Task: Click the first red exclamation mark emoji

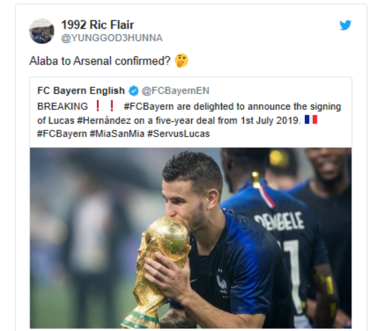Action: click(98, 106)
